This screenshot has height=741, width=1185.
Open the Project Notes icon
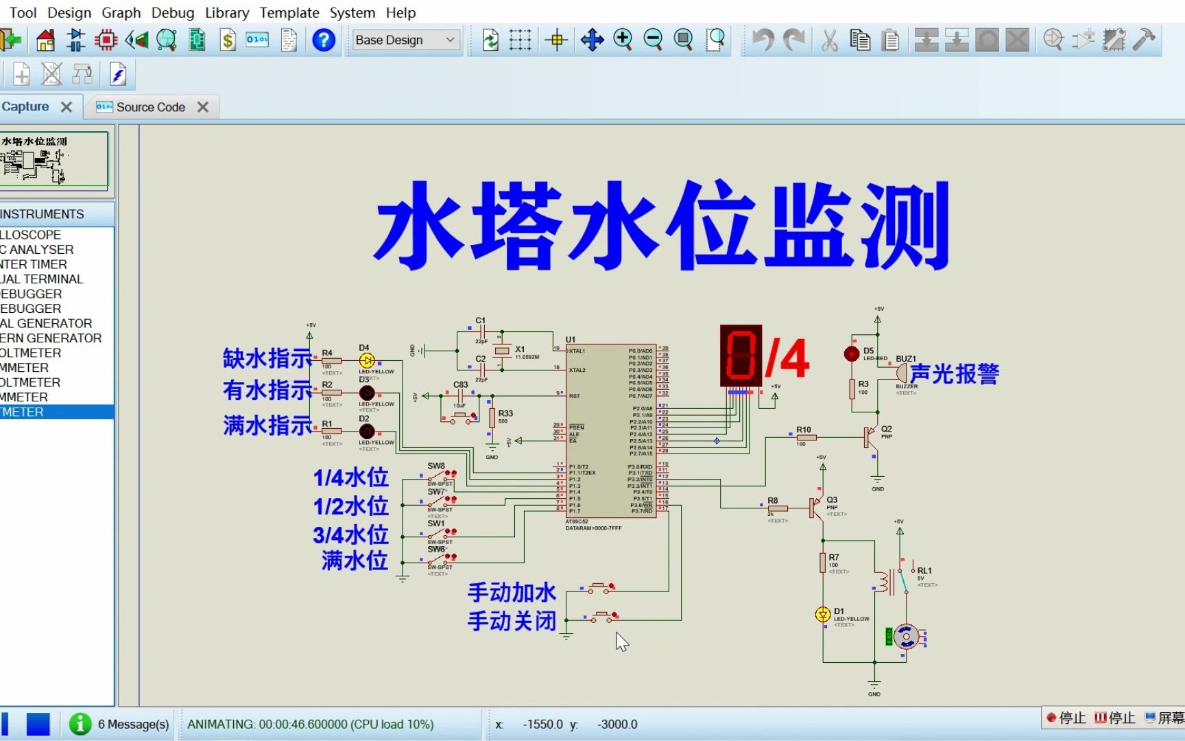coord(289,40)
